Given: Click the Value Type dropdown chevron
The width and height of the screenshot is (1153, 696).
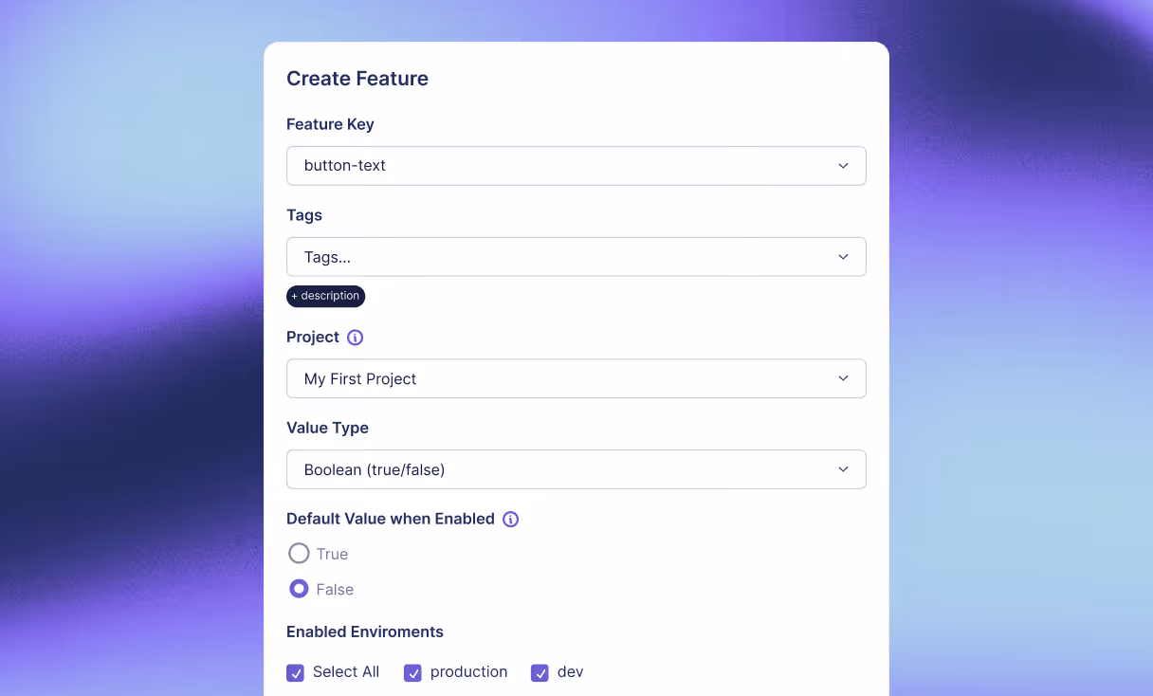Looking at the screenshot, I should pyautogui.click(x=843, y=468).
